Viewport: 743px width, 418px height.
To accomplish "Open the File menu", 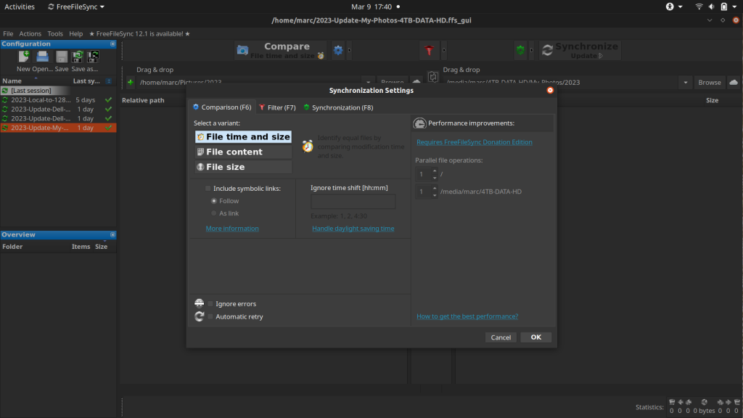I will (x=8, y=33).
